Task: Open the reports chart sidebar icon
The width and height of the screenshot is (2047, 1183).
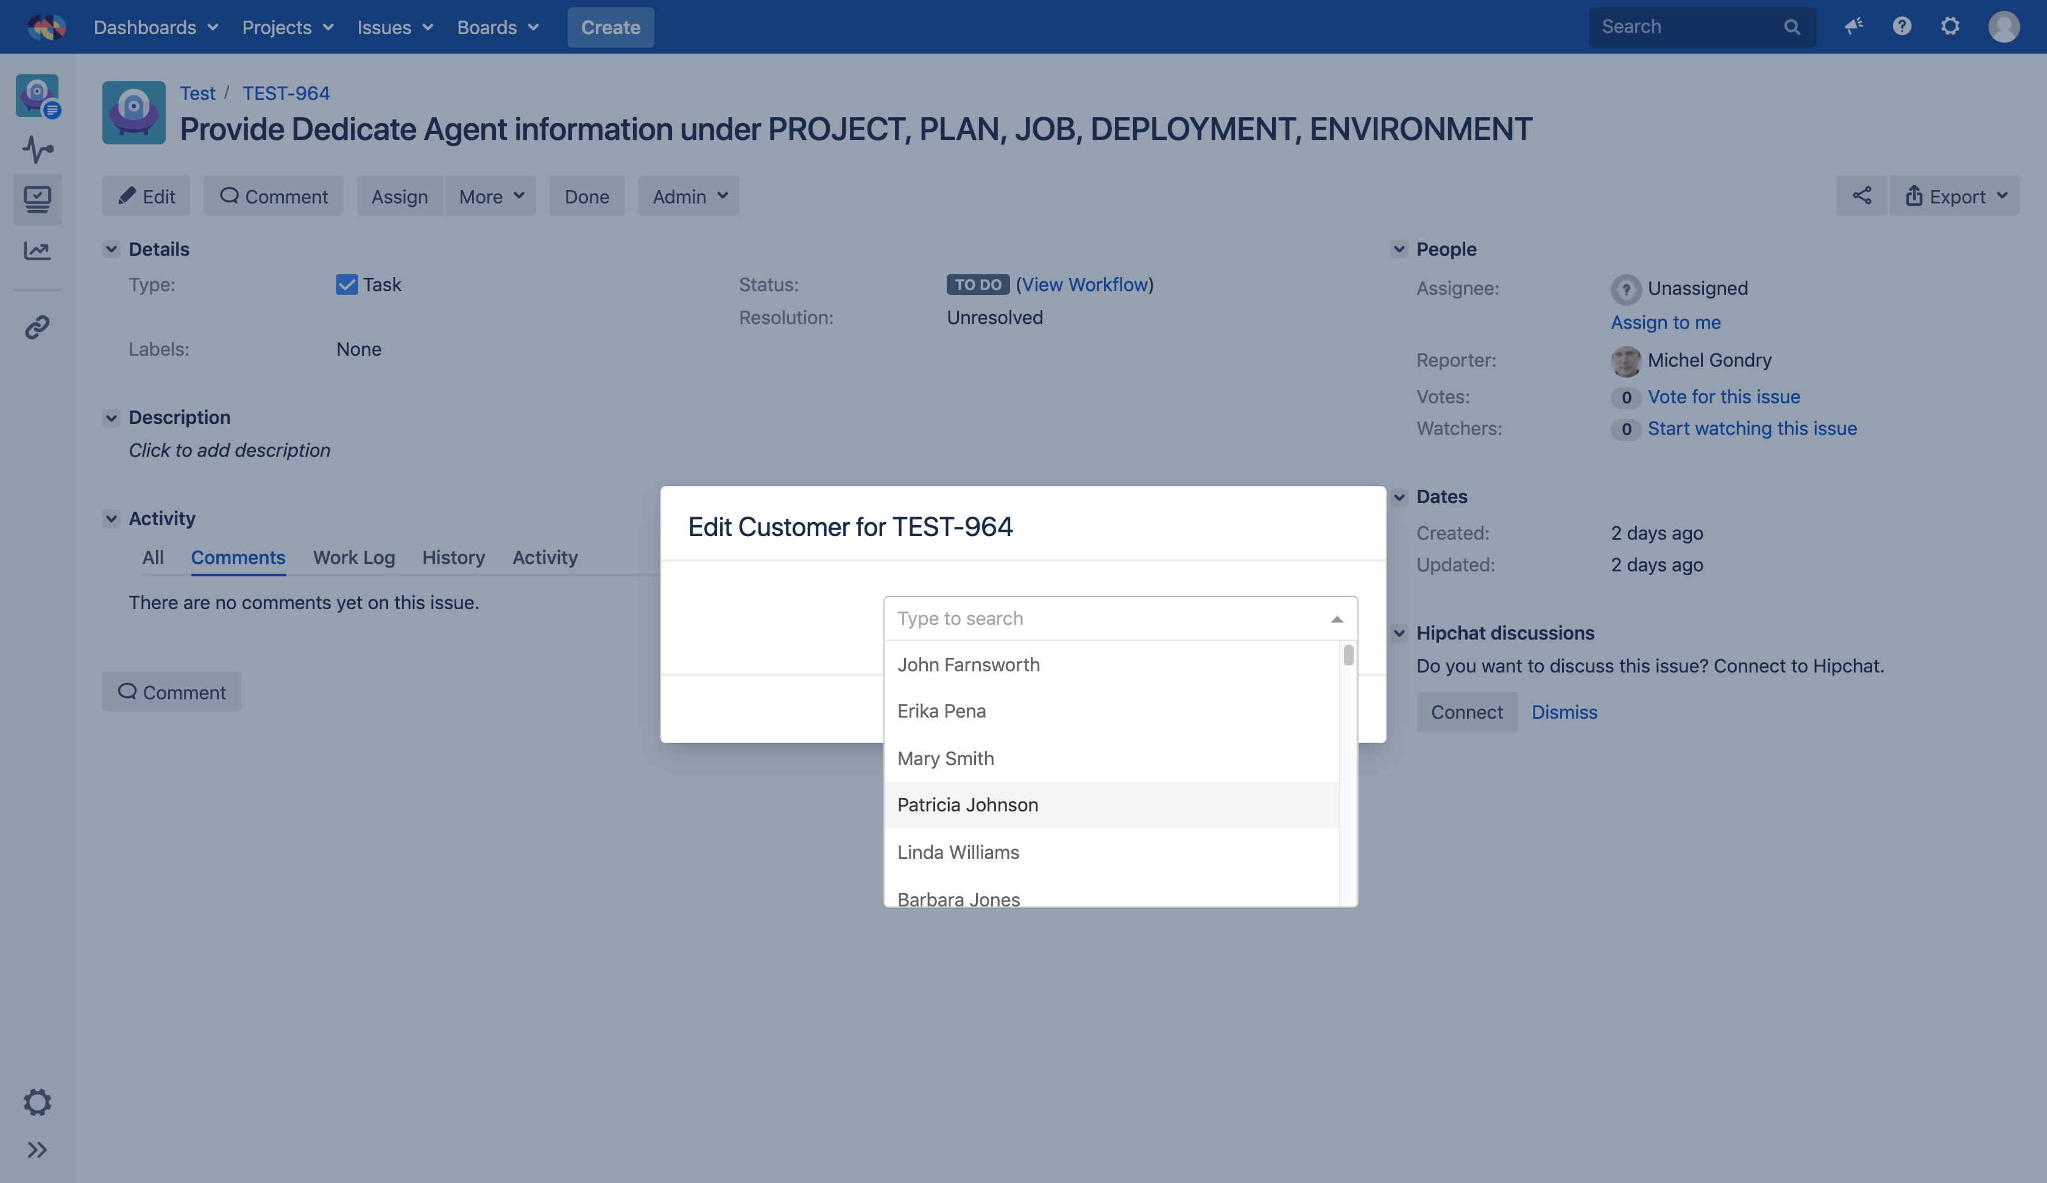Action: click(37, 250)
